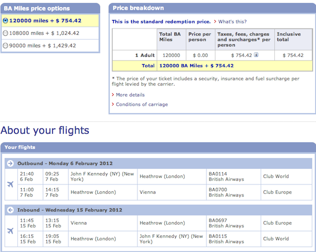Open Conditions of carriage link
316x252 pixels.
[142, 104]
